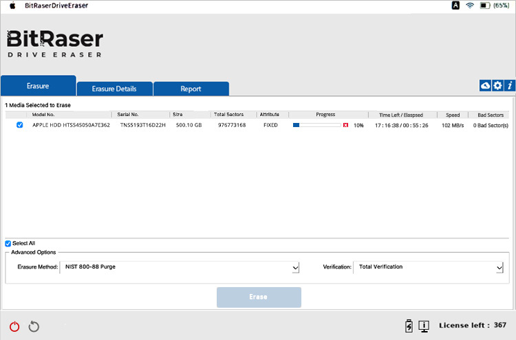Click the BitRaser Drive Eraser logo
Screen dimensions: 516x340
(x=55, y=44)
